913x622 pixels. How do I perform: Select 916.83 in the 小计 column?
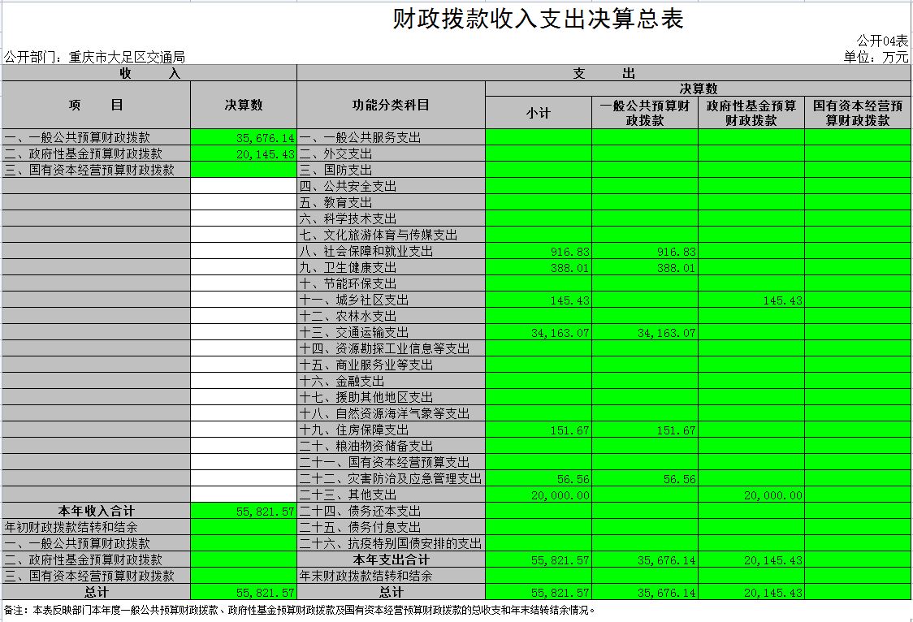point(538,252)
